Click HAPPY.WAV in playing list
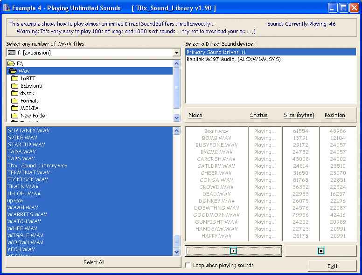Screen dimensions: 362x275 pyautogui.click(x=216, y=236)
